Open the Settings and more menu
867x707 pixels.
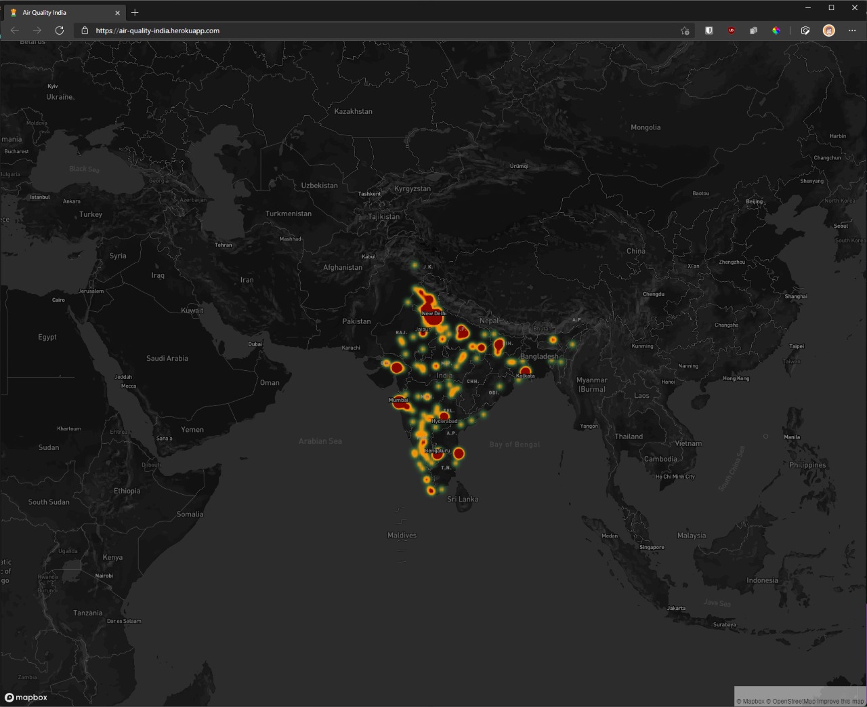(x=852, y=31)
